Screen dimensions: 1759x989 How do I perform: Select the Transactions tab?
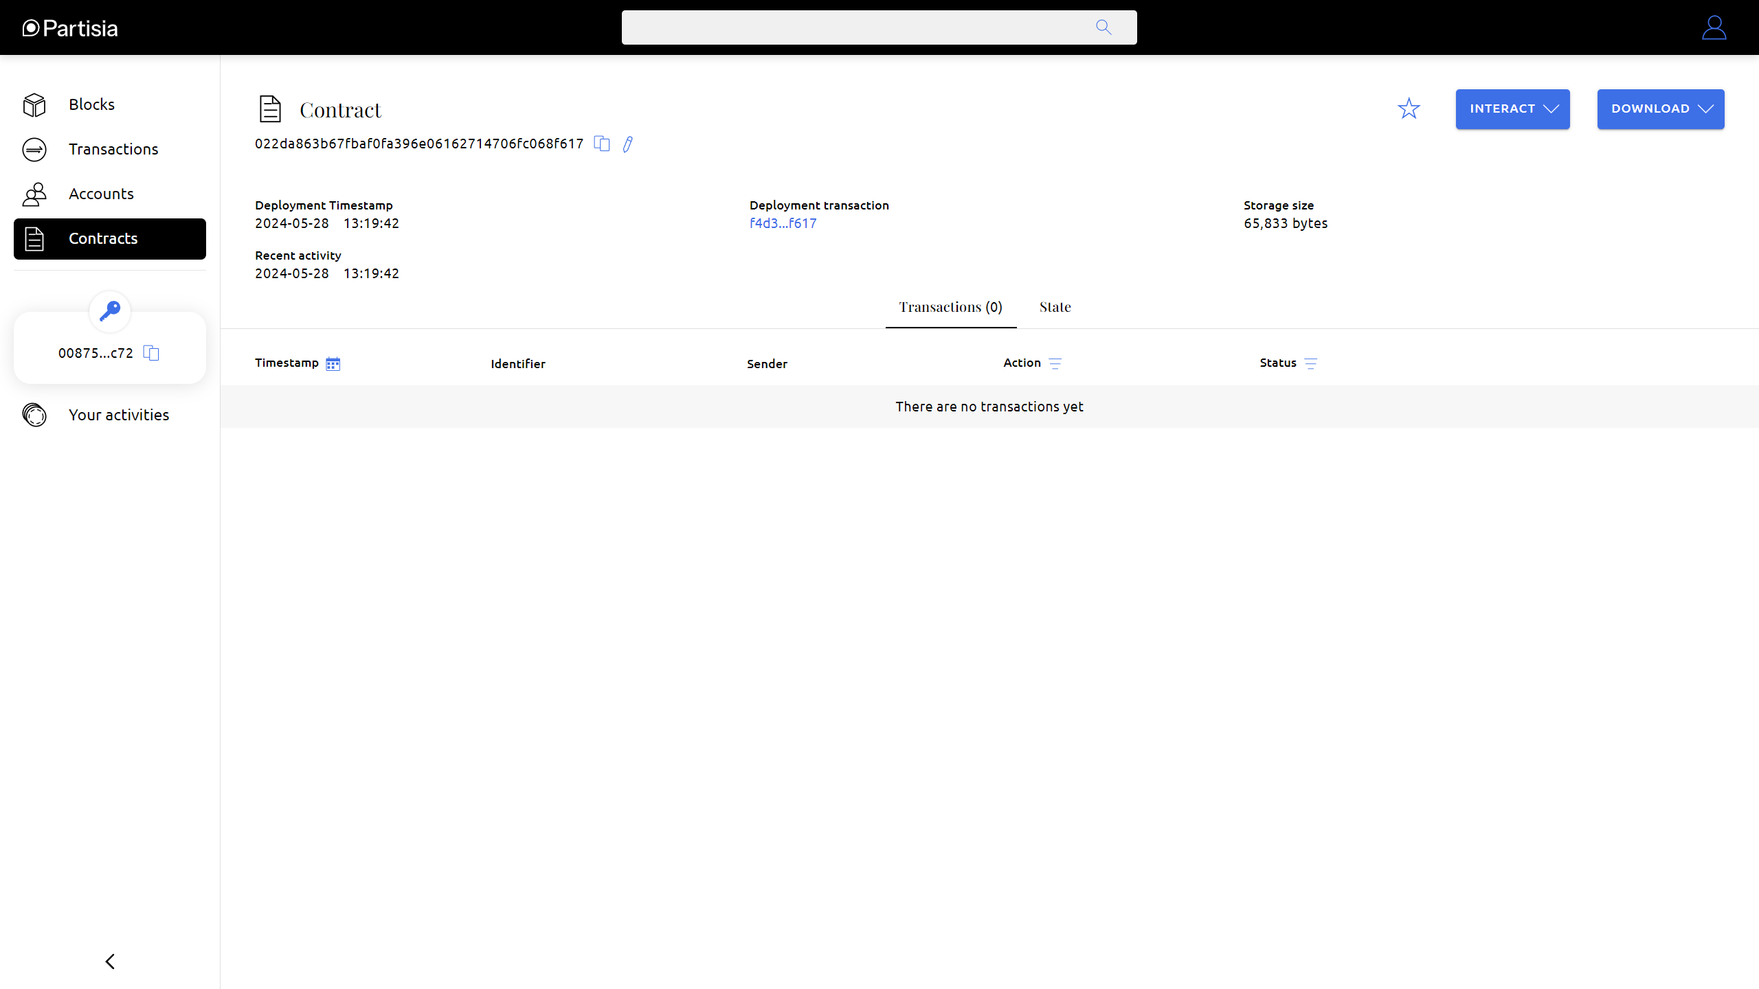coord(950,307)
